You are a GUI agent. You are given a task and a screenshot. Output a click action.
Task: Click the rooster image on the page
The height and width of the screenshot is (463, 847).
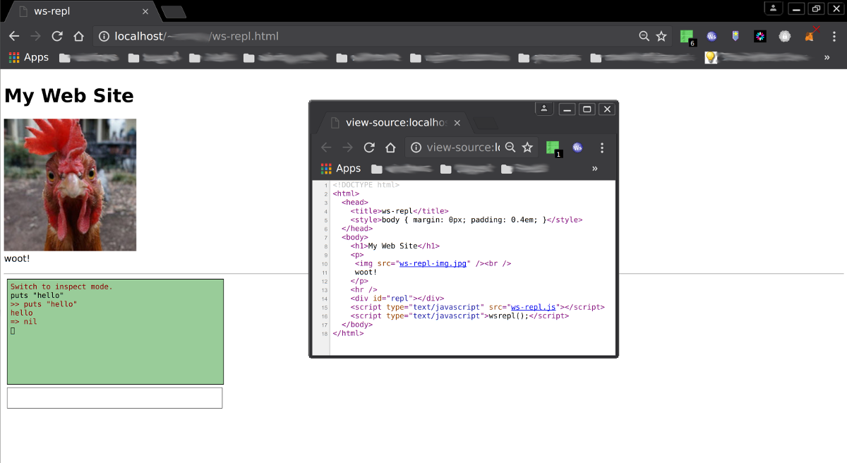click(x=70, y=185)
